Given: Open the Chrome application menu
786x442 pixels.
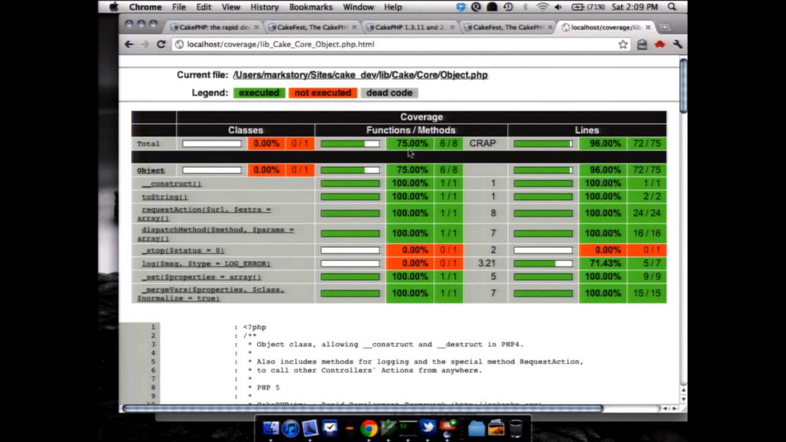Looking at the screenshot, I should coord(146,7).
